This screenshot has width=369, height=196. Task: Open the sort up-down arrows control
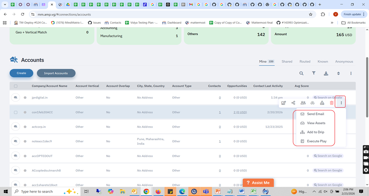(x=338, y=73)
